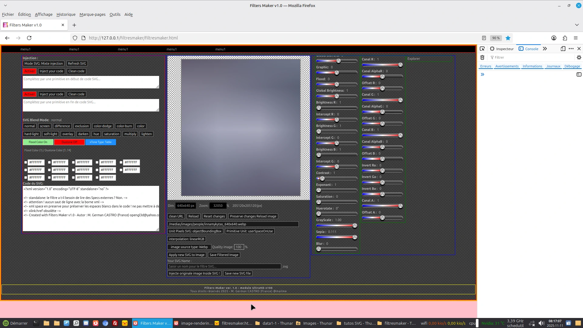Open the Marque-pages menu
Image resolution: width=583 pixels, height=328 pixels.
click(92, 14)
